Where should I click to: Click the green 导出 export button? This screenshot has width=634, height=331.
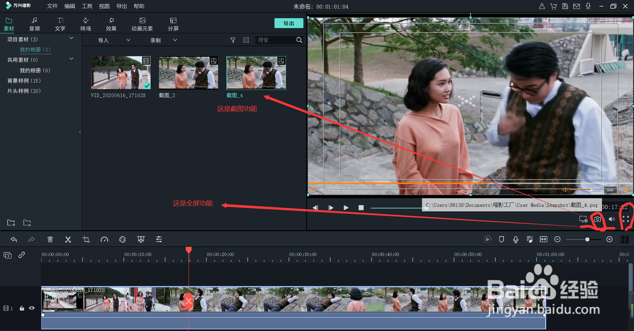pos(289,23)
